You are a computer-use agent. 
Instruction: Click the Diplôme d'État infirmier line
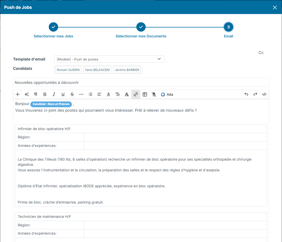tap(91, 186)
